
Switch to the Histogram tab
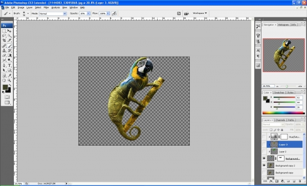click(x=283, y=25)
